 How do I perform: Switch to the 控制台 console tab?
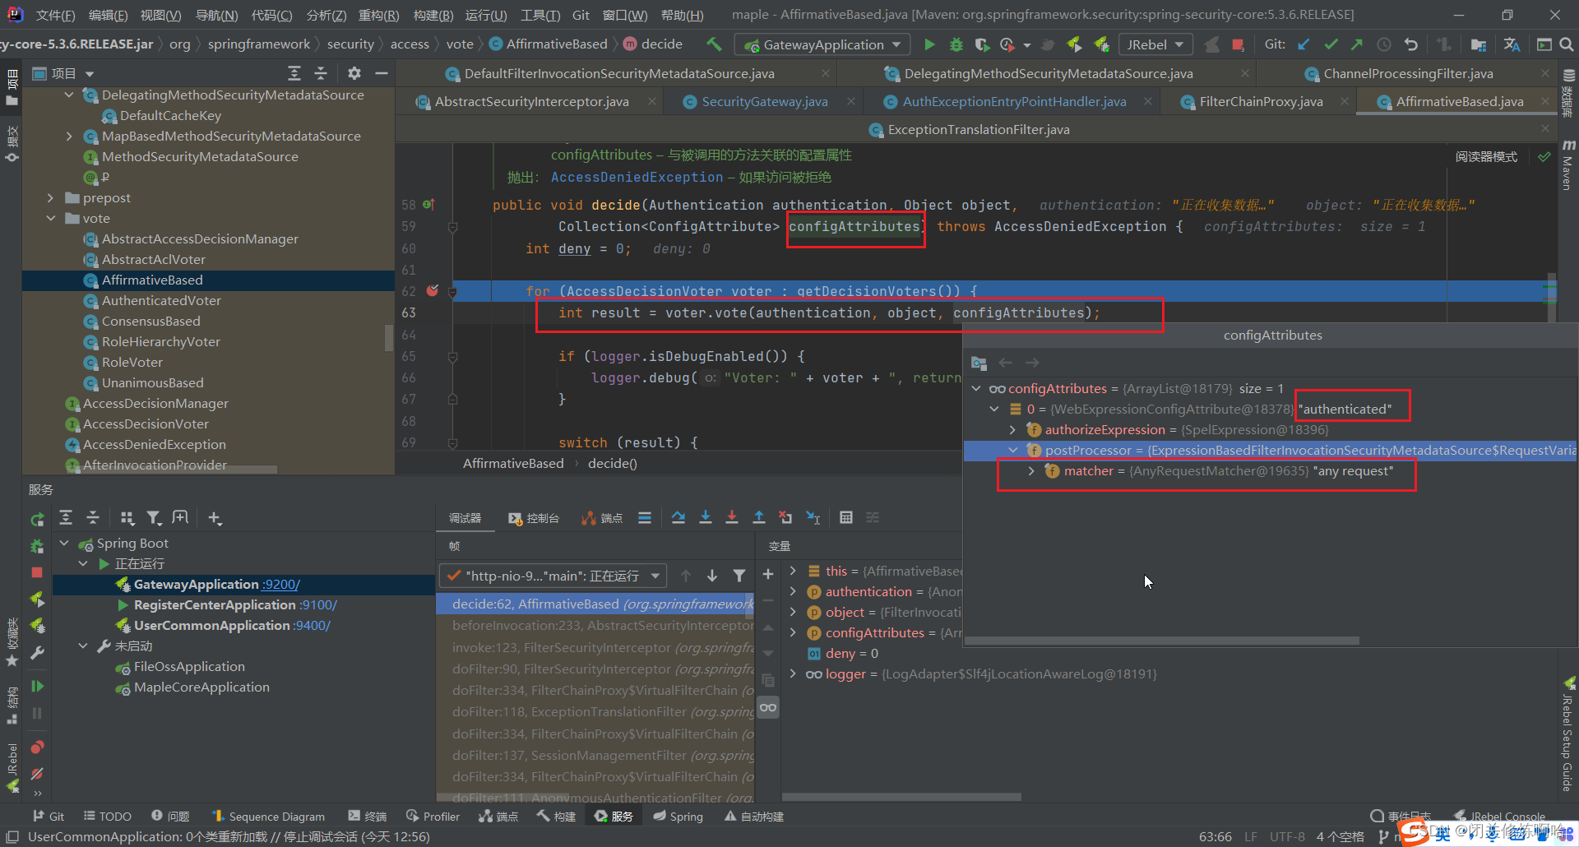(x=534, y=517)
